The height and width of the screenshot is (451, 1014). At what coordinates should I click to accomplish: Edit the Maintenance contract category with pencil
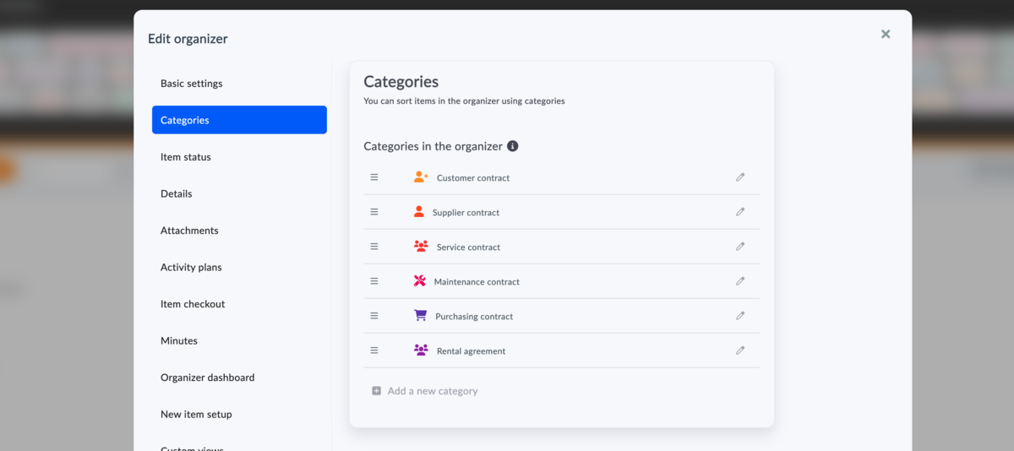tap(740, 281)
